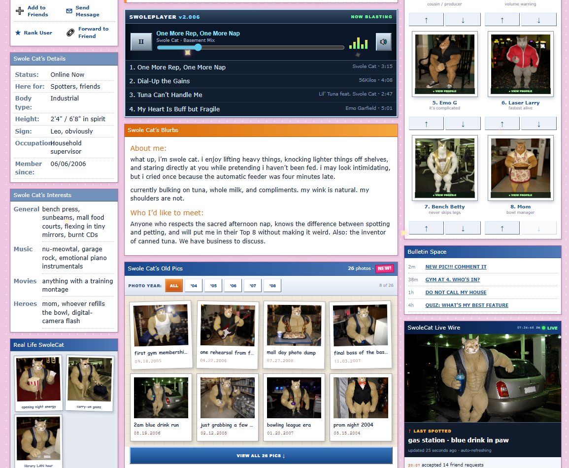Image resolution: width=569 pixels, height=468 pixels.
Task: Click the 6. Laser Larry name link
Action: pyautogui.click(x=520, y=102)
